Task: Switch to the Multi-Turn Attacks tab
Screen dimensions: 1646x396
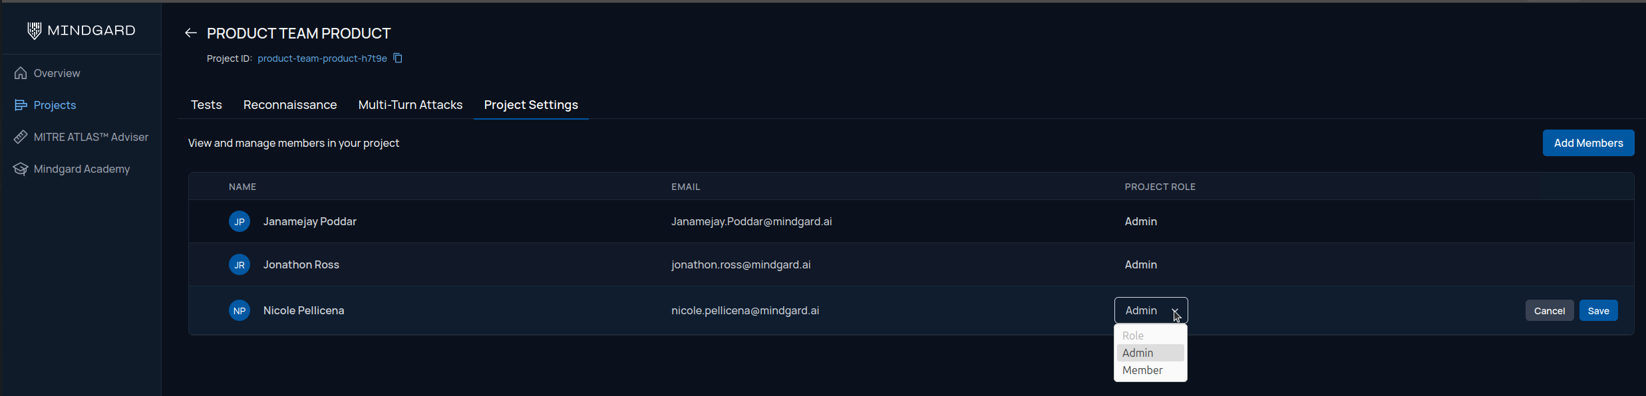Action: (x=411, y=105)
